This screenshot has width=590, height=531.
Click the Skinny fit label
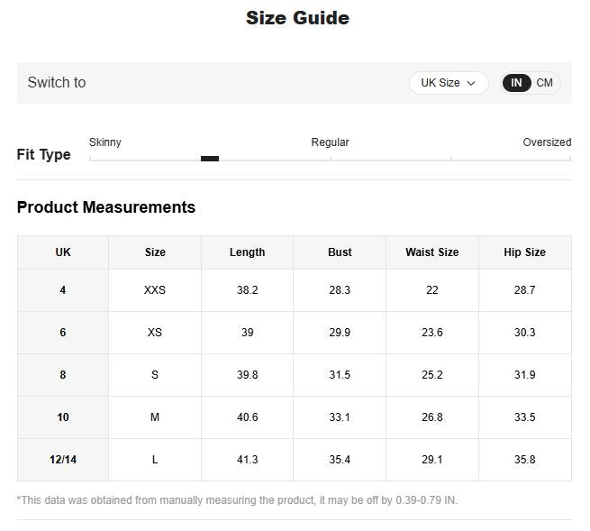[x=105, y=142]
